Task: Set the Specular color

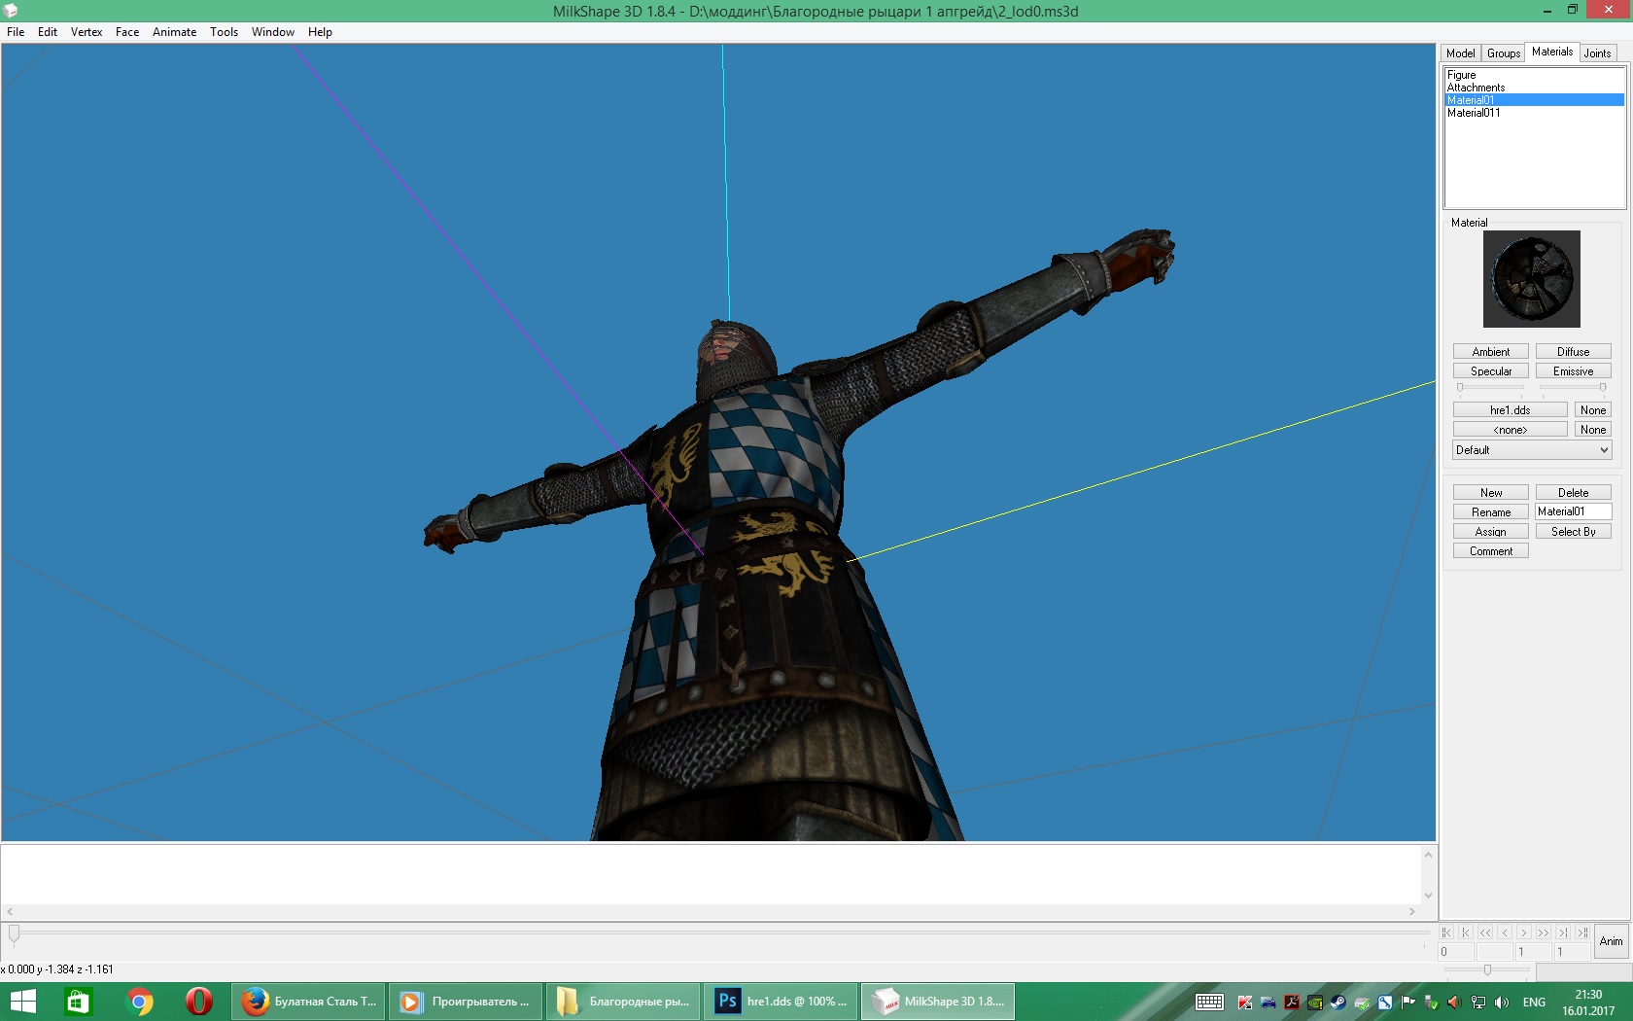Action: coord(1491,370)
